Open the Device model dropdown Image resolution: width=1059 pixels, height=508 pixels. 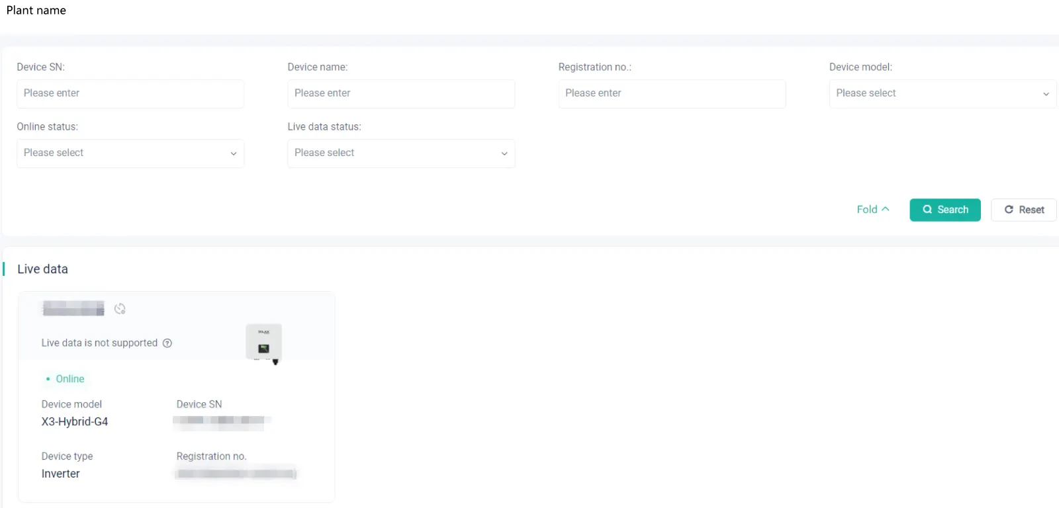pos(943,94)
